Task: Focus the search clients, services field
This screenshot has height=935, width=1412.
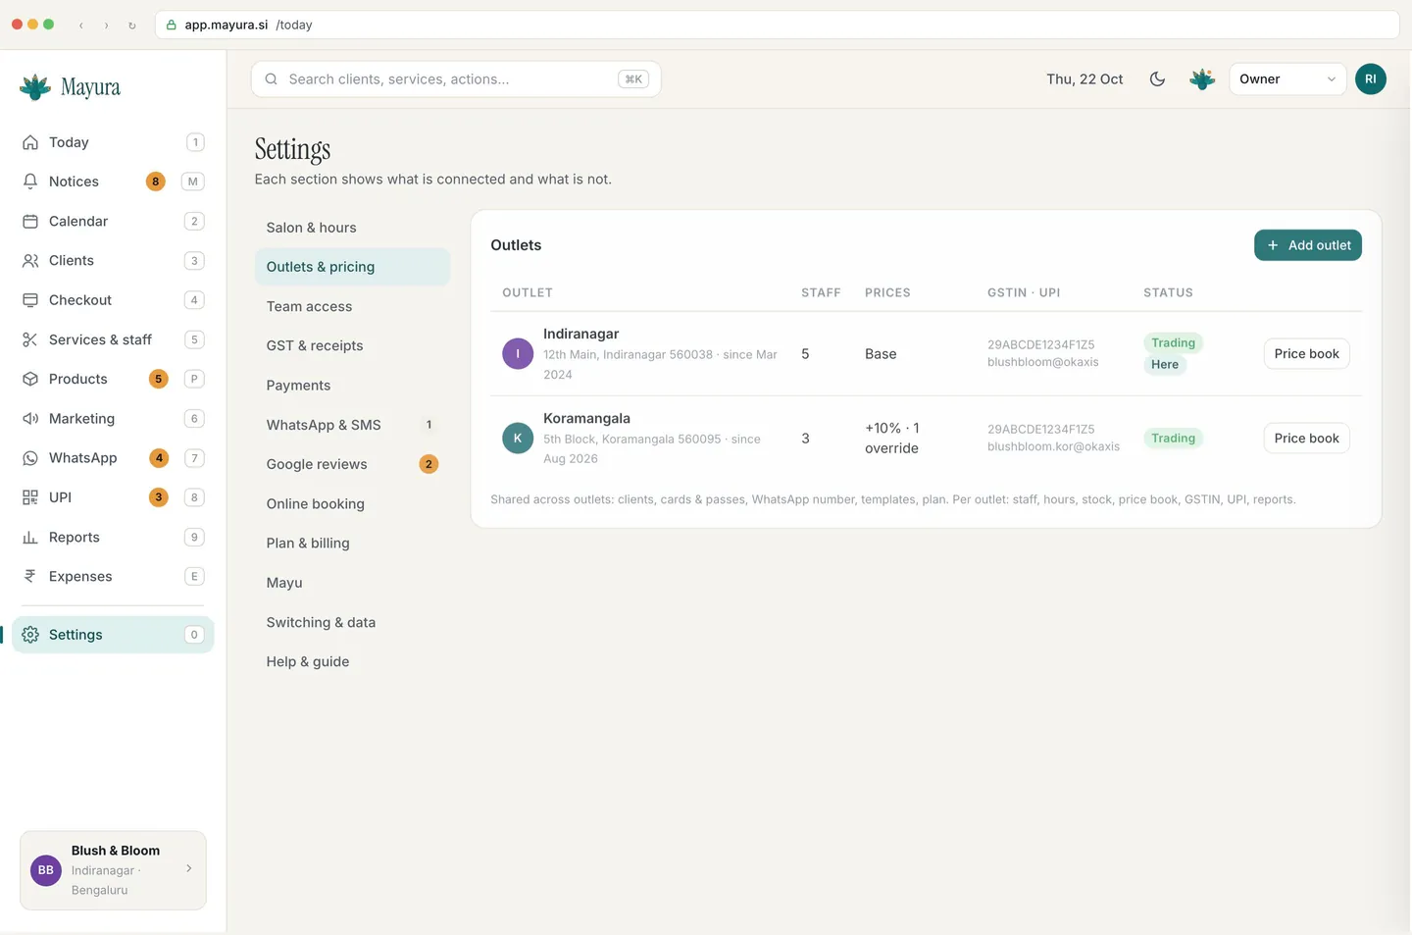Action: tap(456, 79)
